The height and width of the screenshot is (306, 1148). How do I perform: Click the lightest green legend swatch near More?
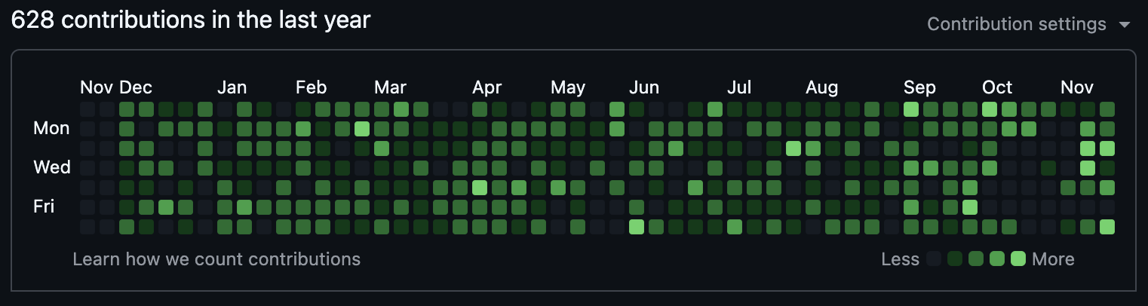(1018, 259)
